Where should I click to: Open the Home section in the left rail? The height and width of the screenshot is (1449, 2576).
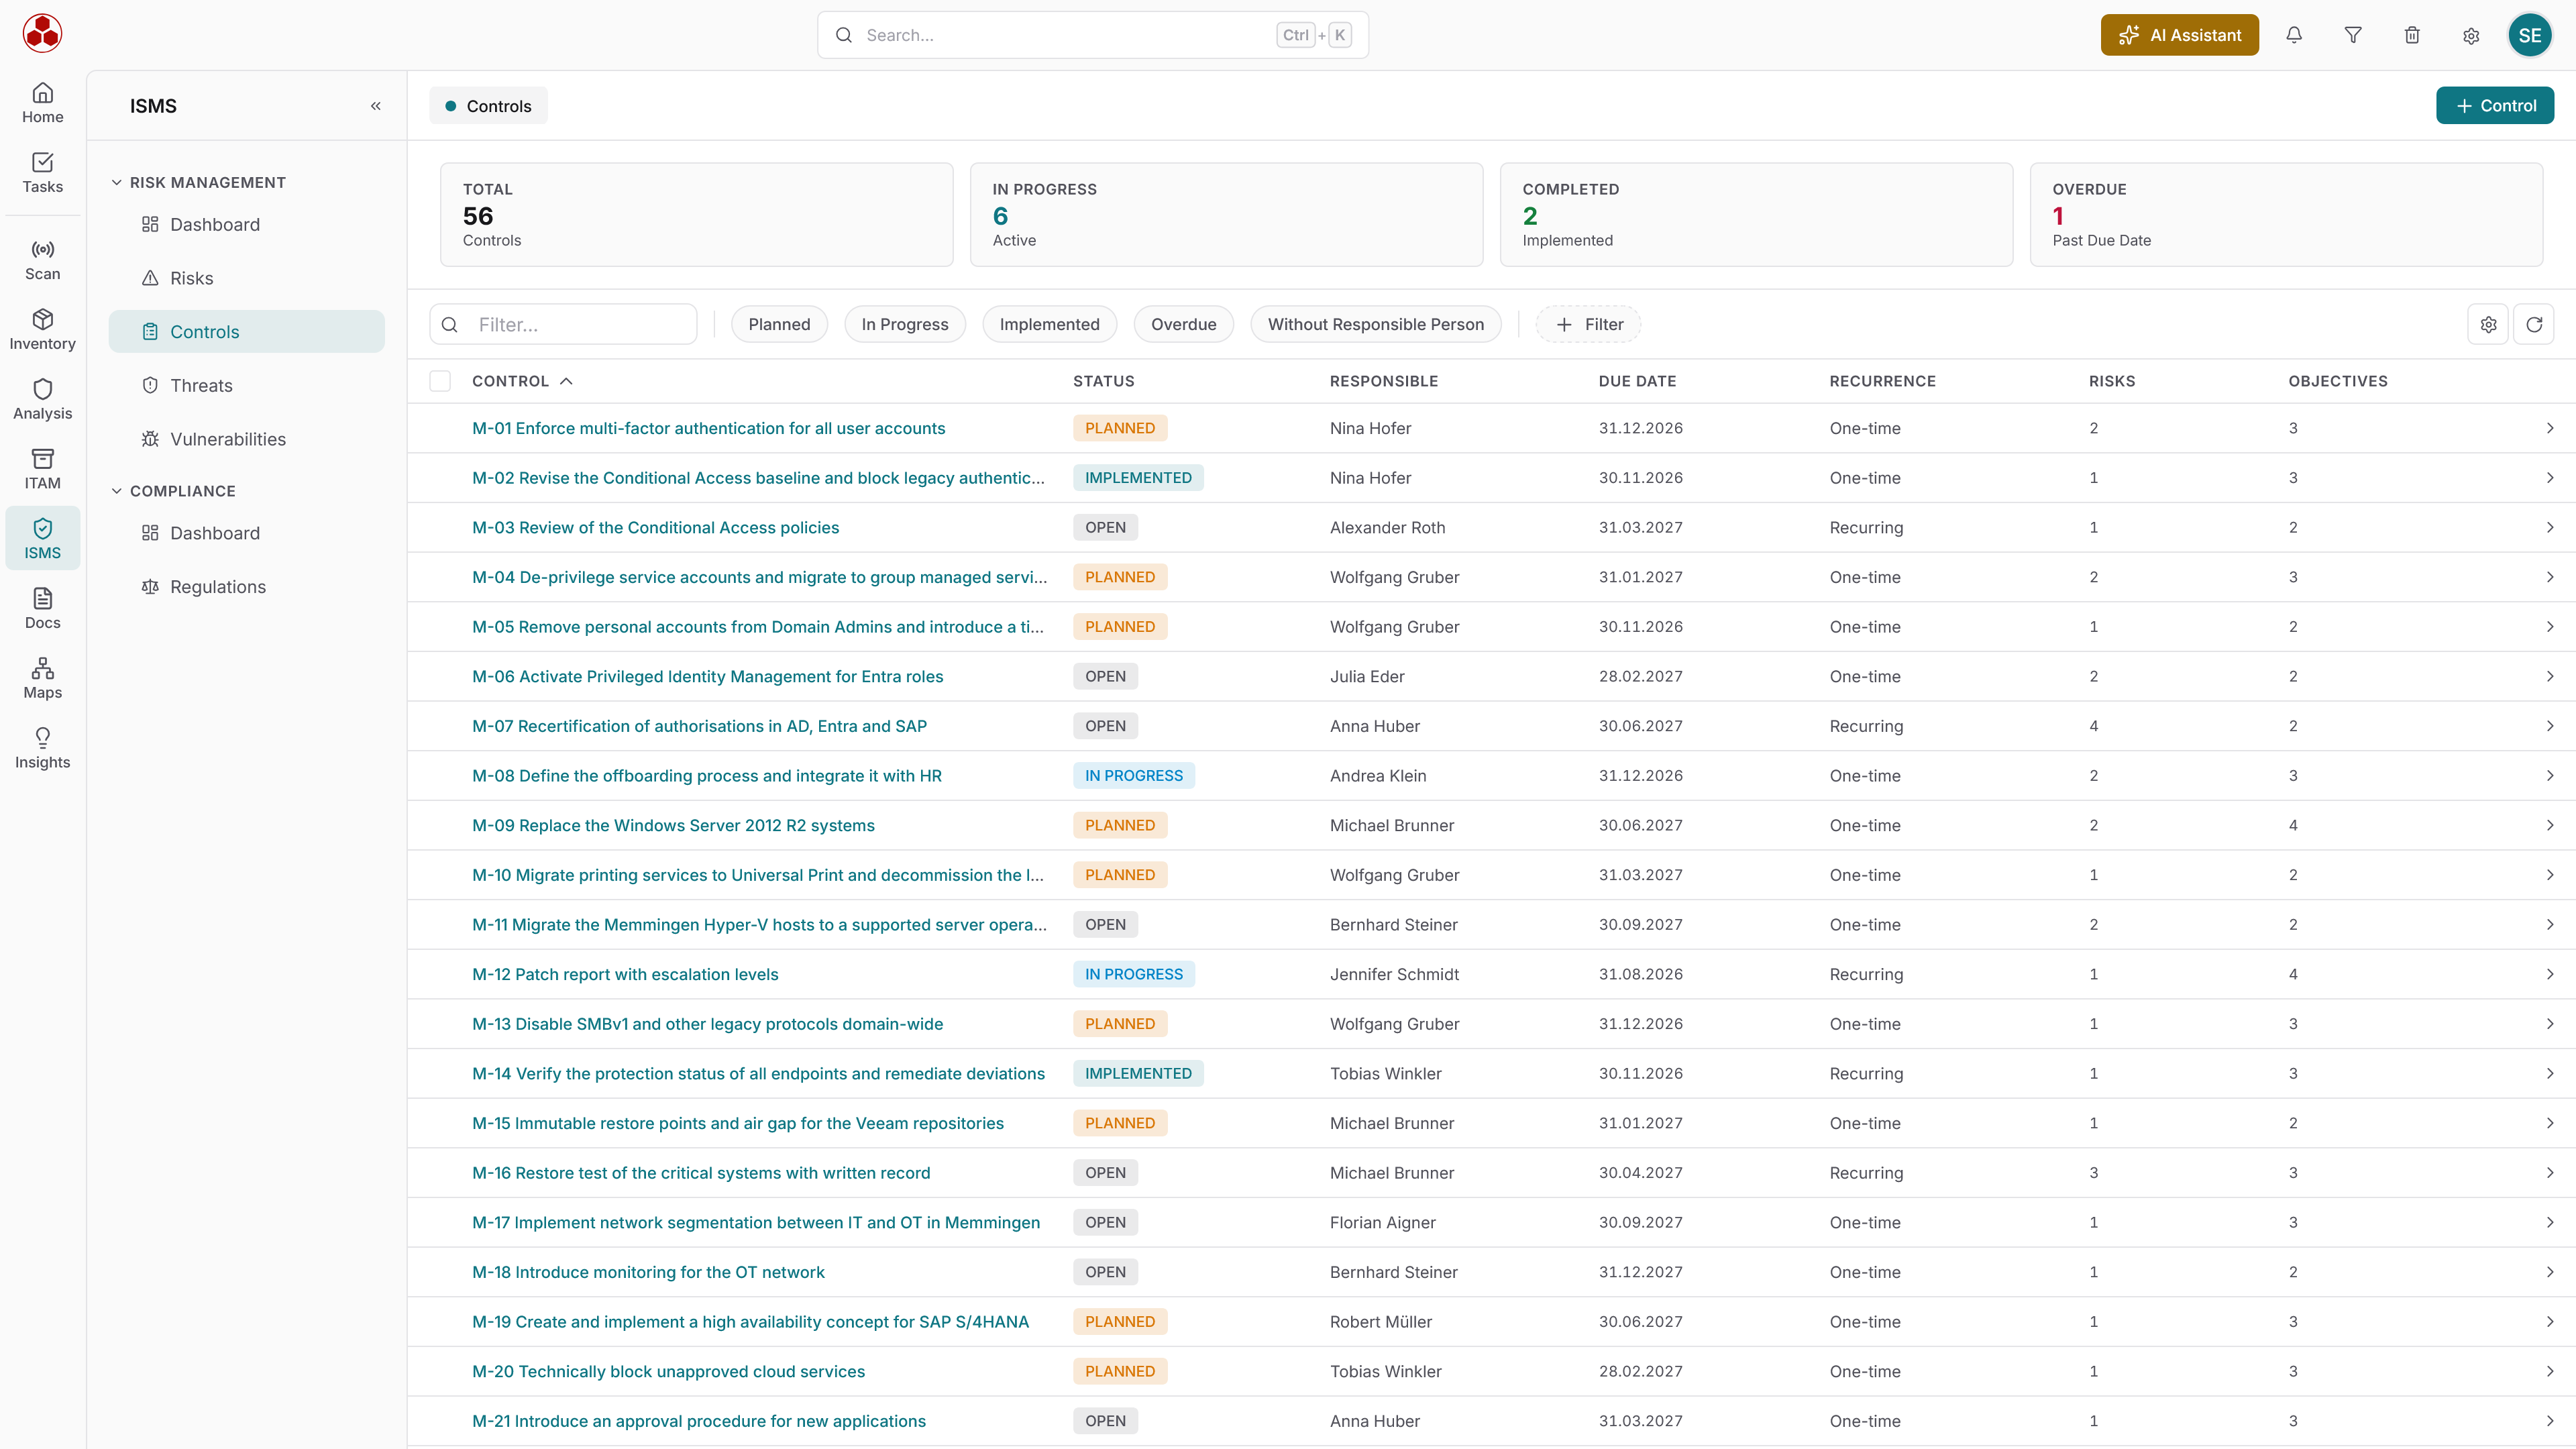42,103
